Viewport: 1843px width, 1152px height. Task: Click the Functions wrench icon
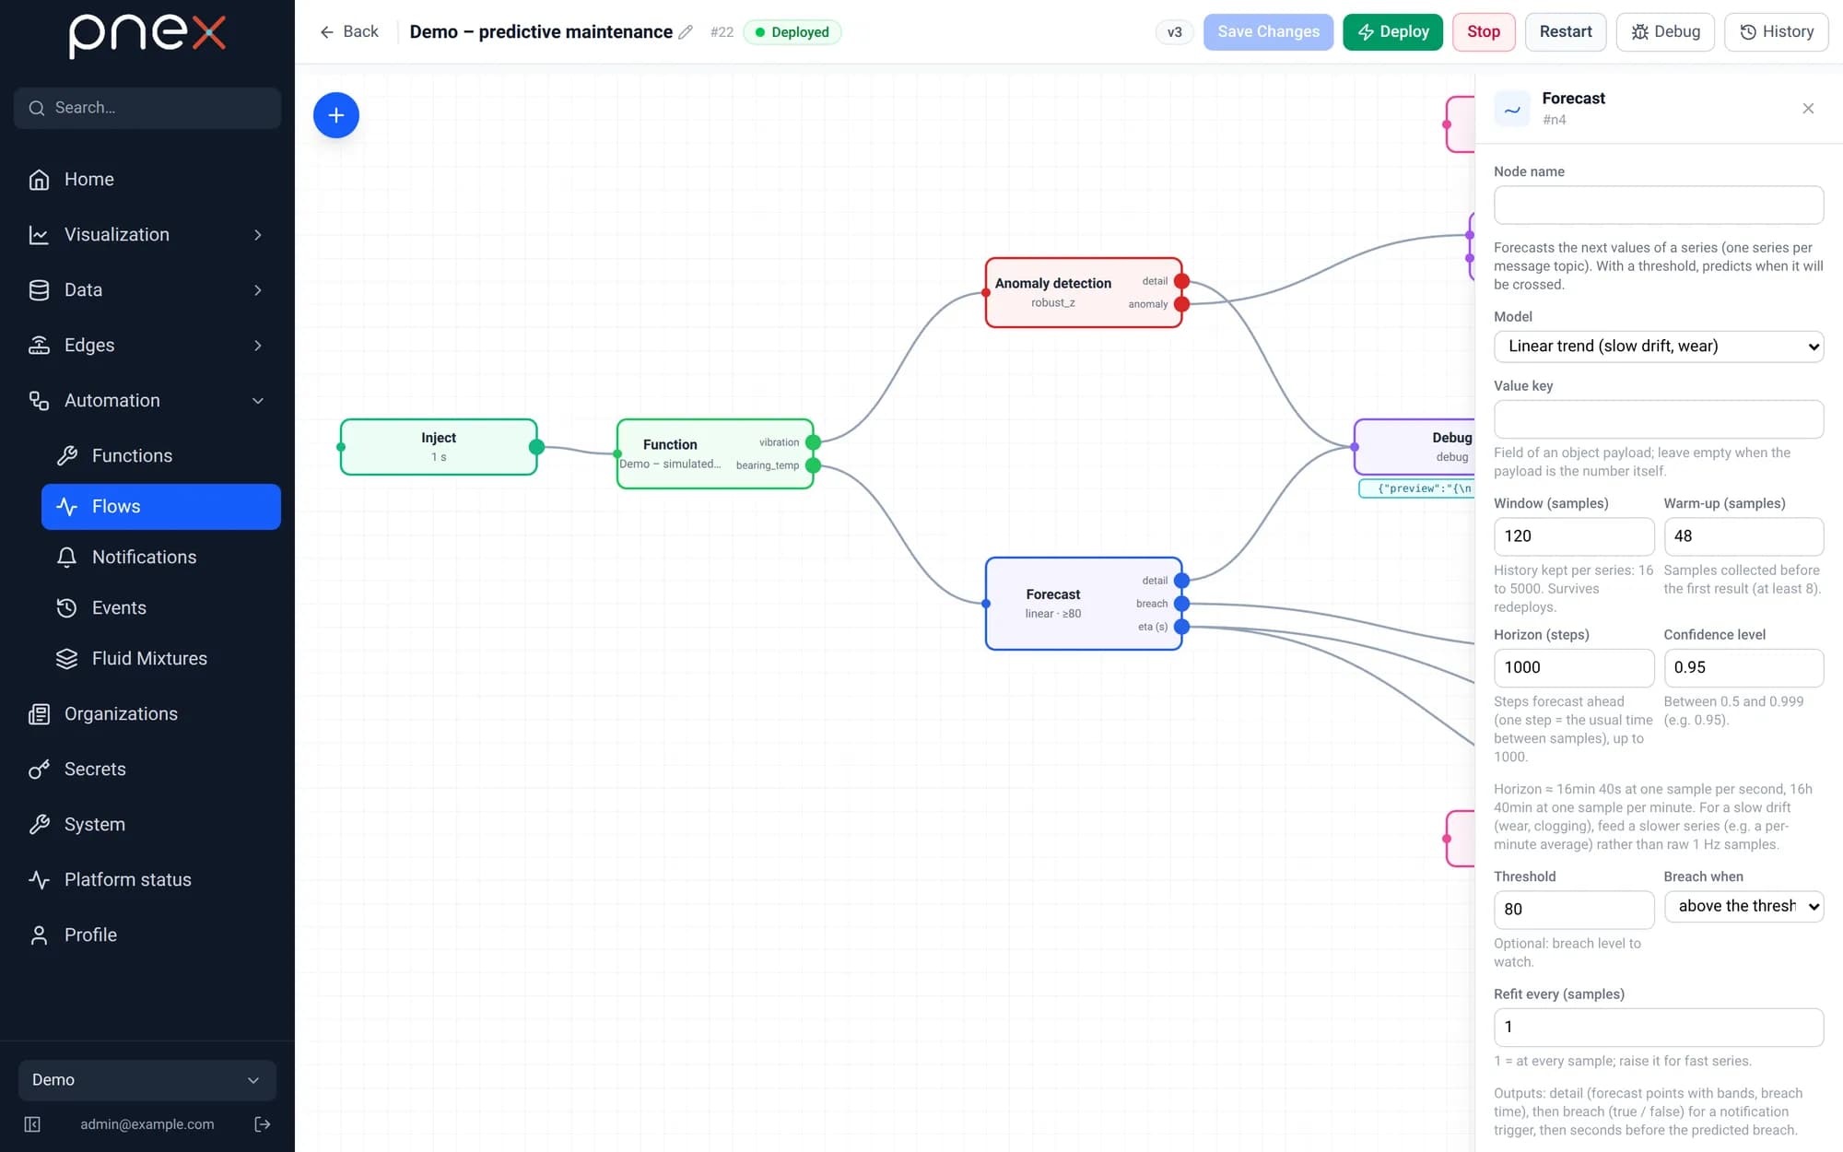click(66, 456)
